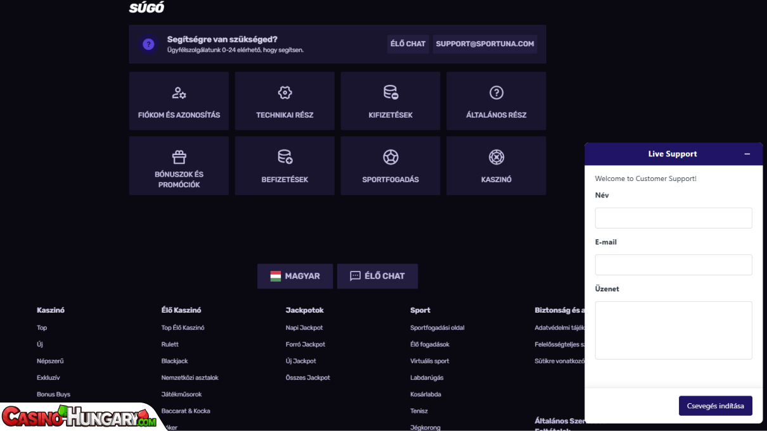The height and width of the screenshot is (431, 767).
Task: Open Technikai Rész category
Action: pos(285,101)
